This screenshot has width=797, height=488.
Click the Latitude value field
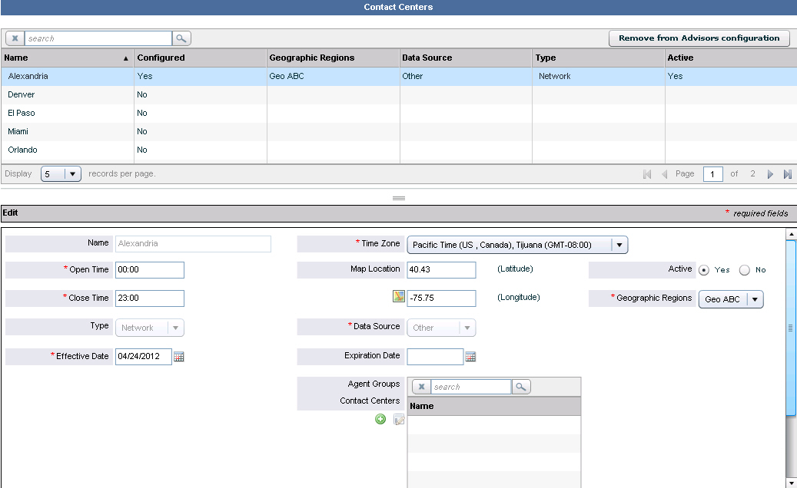[x=441, y=270]
